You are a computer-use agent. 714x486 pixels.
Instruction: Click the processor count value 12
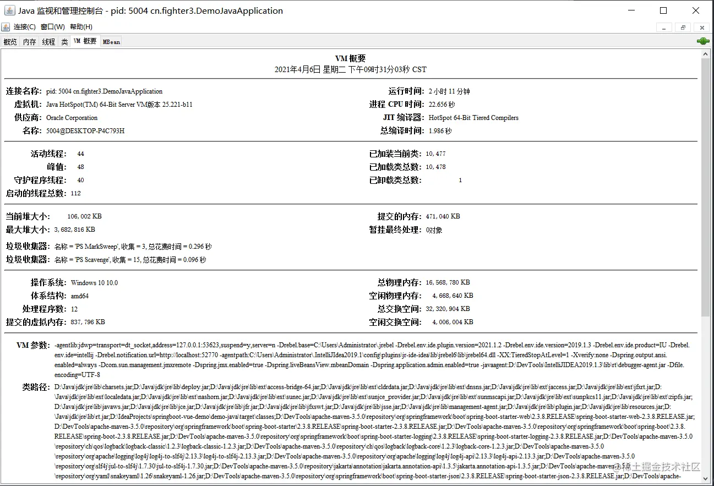click(74, 309)
